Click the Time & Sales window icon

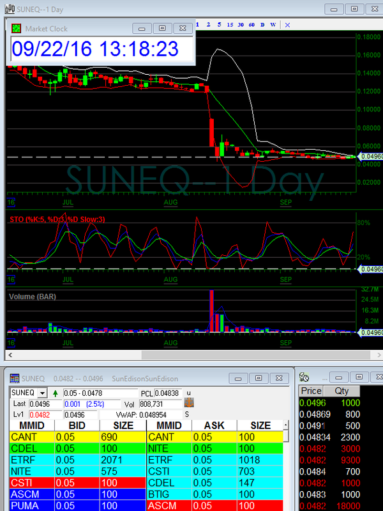(304, 377)
